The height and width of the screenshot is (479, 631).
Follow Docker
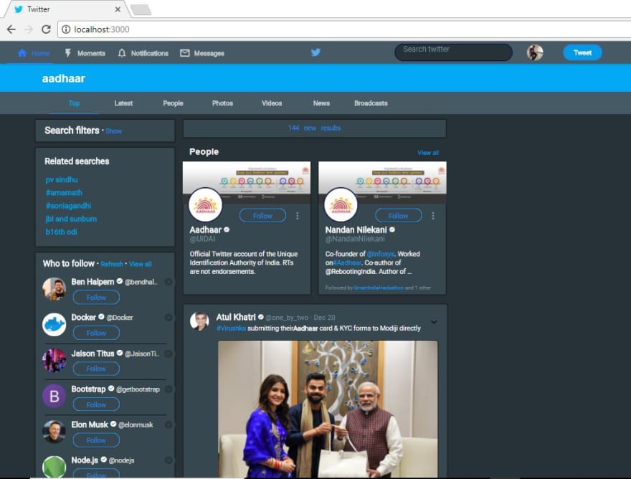(x=96, y=333)
